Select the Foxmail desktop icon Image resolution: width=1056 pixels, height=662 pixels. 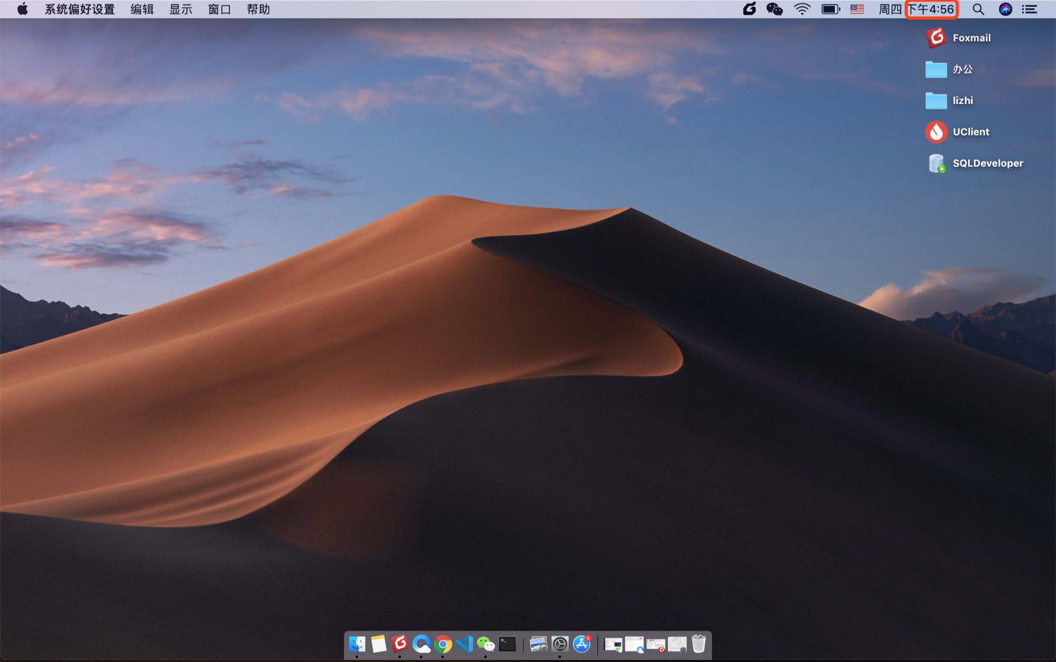[x=936, y=38]
